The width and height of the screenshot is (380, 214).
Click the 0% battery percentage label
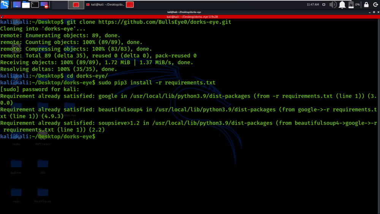point(358,5)
